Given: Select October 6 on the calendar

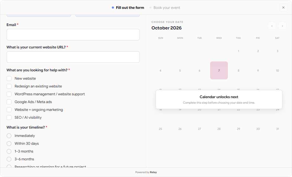Looking at the screenshot, I should click(199, 71).
